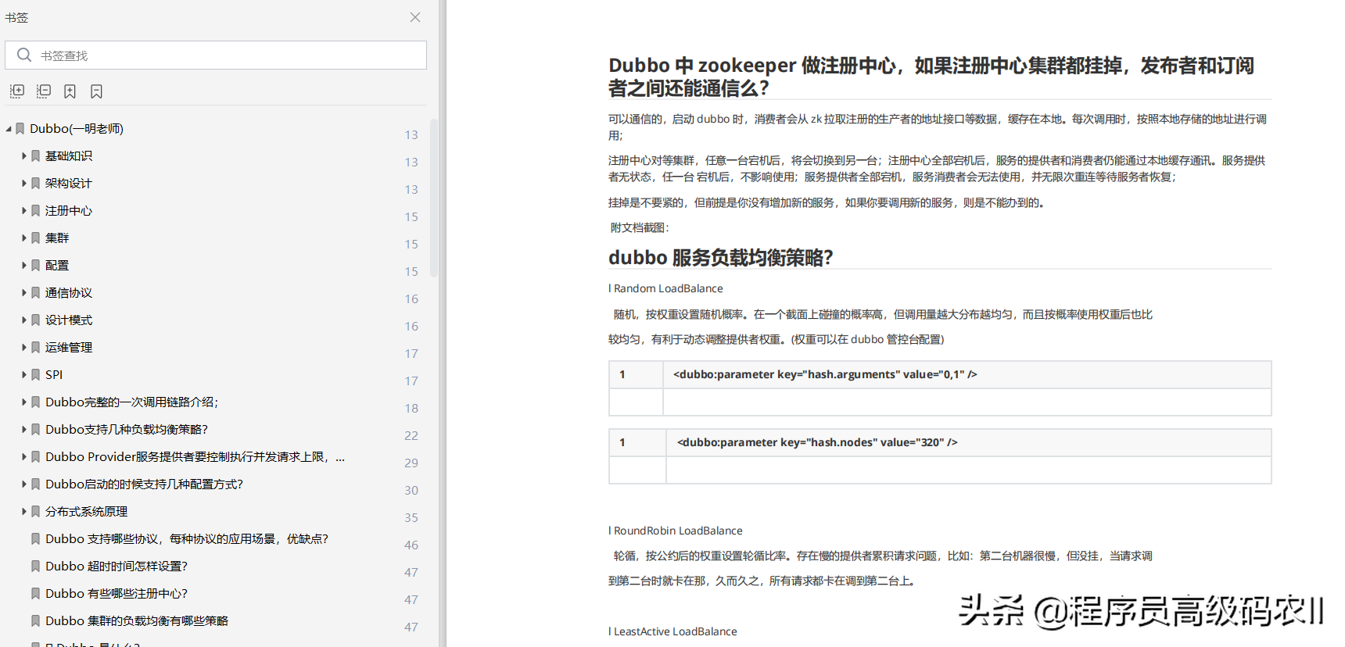Image resolution: width=1345 pixels, height=647 pixels.
Task: Go to 集群 bookmark
Action: 57,238
